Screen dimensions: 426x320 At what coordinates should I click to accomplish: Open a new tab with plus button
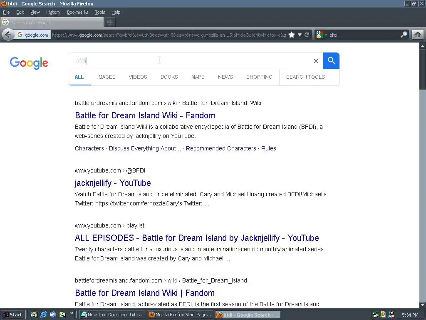[x=110, y=22]
